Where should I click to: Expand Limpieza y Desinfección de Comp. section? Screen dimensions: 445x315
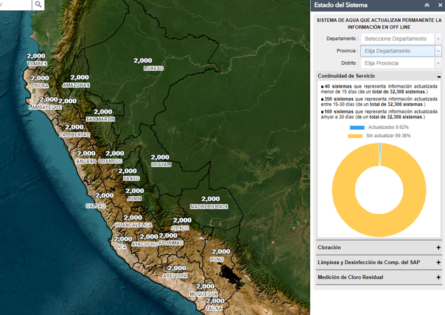pyautogui.click(x=439, y=263)
